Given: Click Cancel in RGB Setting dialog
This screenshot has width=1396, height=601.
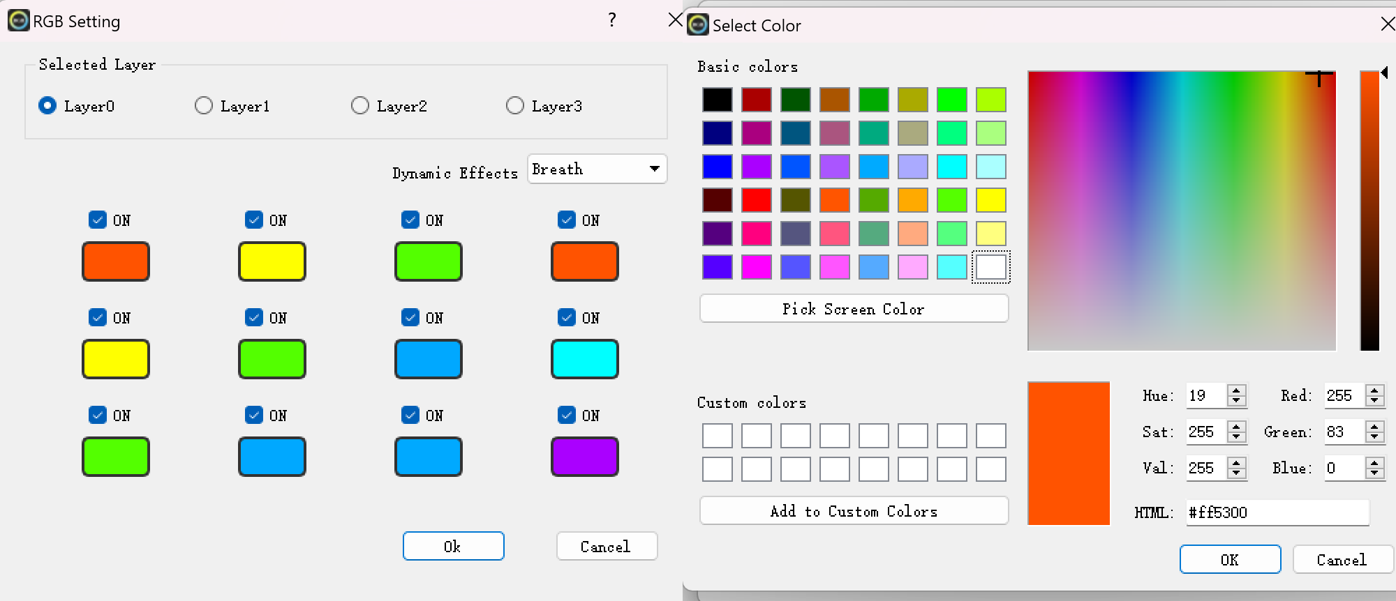Looking at the screenshot, I should click(607, 546).
